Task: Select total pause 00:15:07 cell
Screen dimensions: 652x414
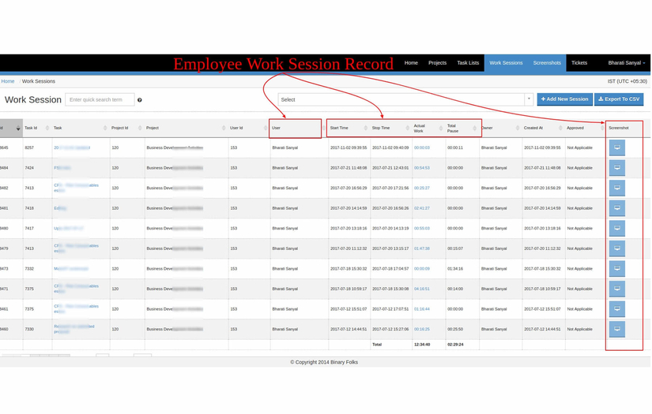Action: (455, 248)
